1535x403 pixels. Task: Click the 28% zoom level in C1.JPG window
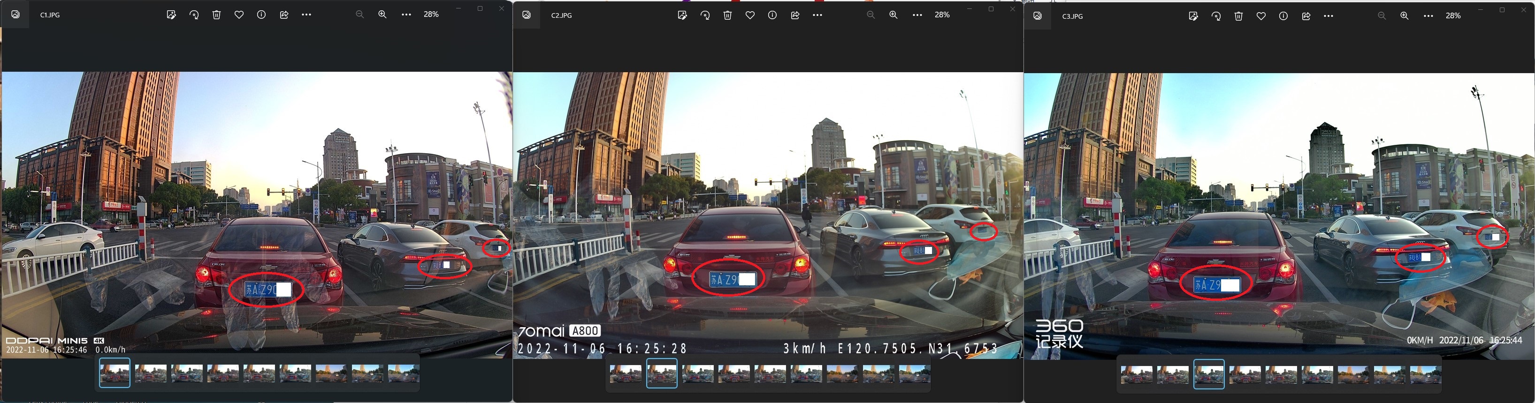(431, 14)
